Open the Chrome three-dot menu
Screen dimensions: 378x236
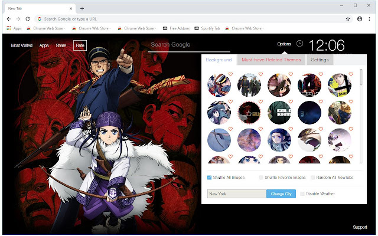click(369, 19)
